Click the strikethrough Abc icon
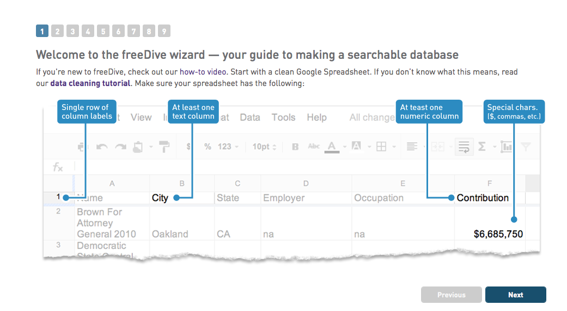The image size is (567, 311). [314, 147]
